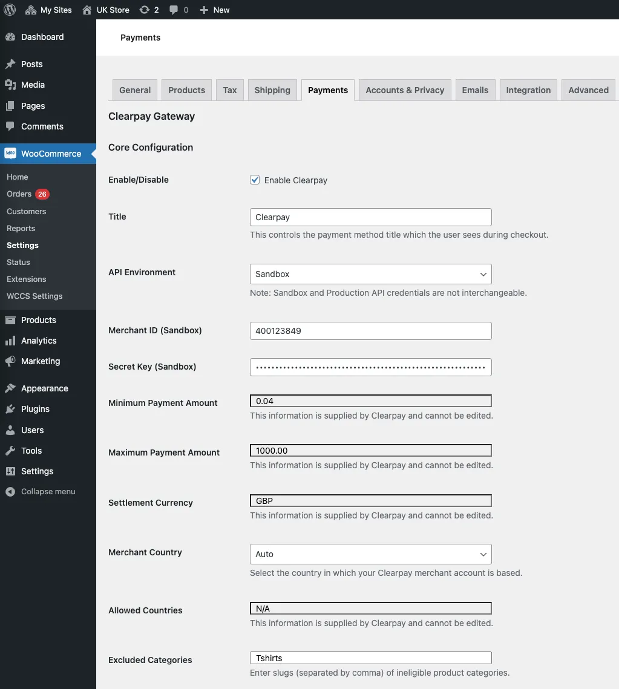Toggle the Enable Clearpay checkbox
Image resolution: width=619 pixels, height=689 pixels.
pyautogui.click(x=255, y=180)
